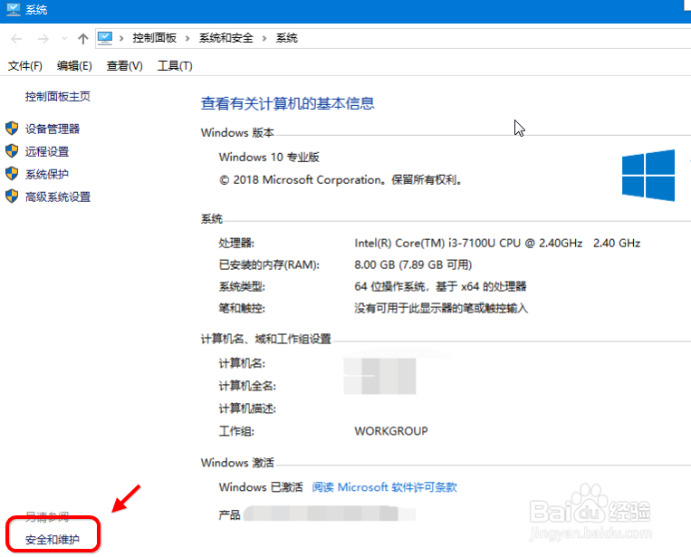Go up one level with the Up arrow

82,39
